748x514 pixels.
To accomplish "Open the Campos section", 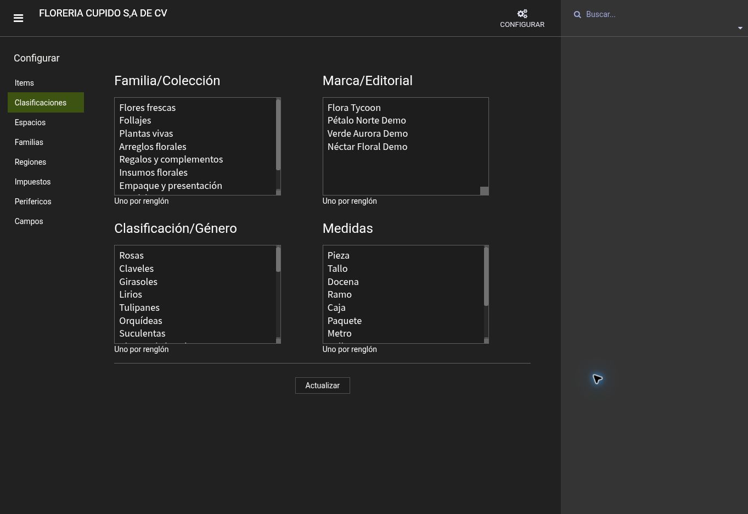I will click(x=46, y=221).
